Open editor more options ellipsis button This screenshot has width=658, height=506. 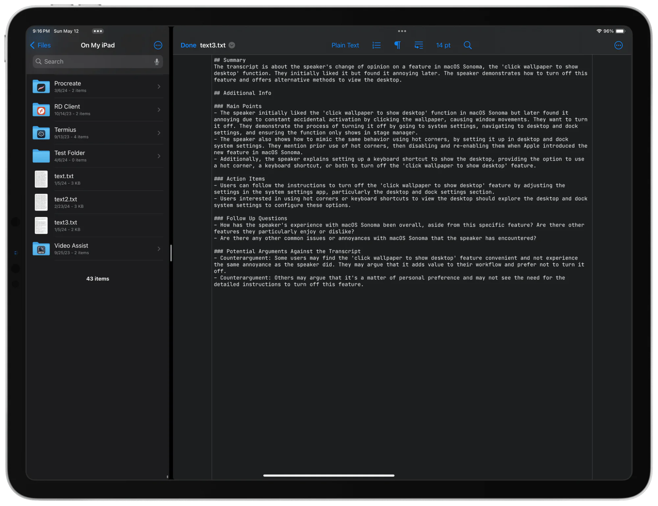click(618, 45)
